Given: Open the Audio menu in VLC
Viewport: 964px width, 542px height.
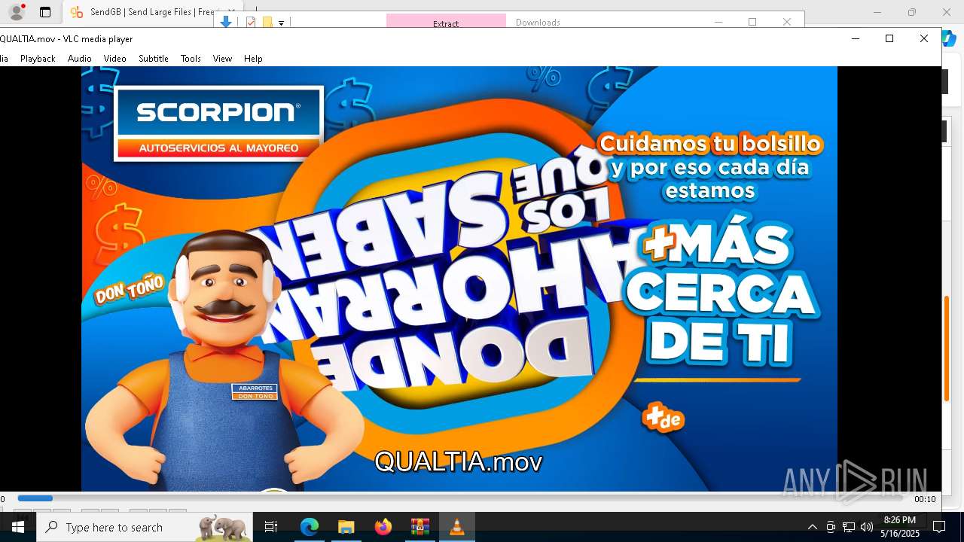Looking at the screenshot, I should click(79, 59).
